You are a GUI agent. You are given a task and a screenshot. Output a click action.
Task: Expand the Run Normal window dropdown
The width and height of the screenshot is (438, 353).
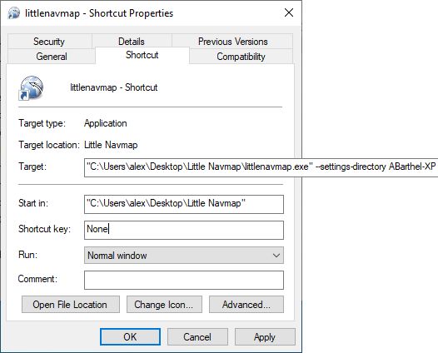(184, 256)
